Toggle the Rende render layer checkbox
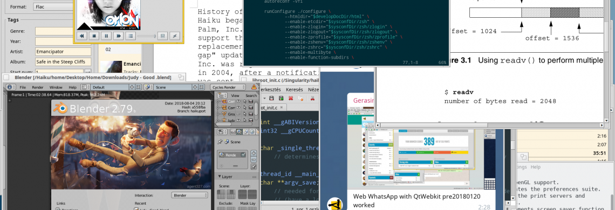 tap(243, 155)
